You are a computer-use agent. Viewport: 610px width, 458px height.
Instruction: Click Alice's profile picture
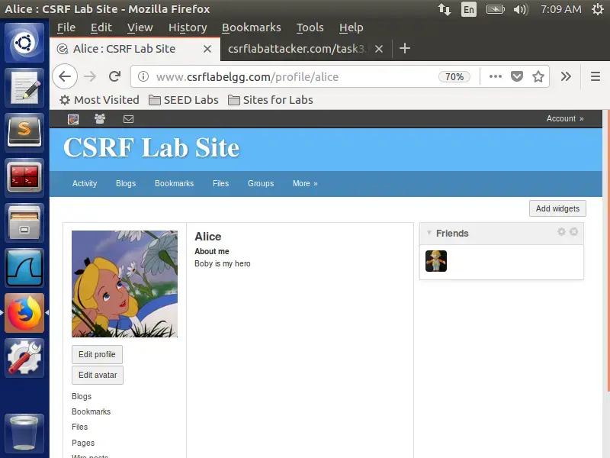click(124, 284)
